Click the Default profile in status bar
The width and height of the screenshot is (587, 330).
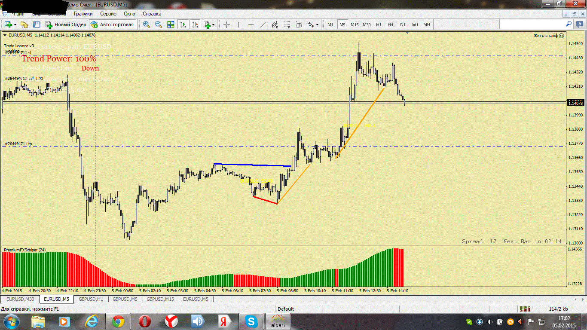[x=286, y=309]
